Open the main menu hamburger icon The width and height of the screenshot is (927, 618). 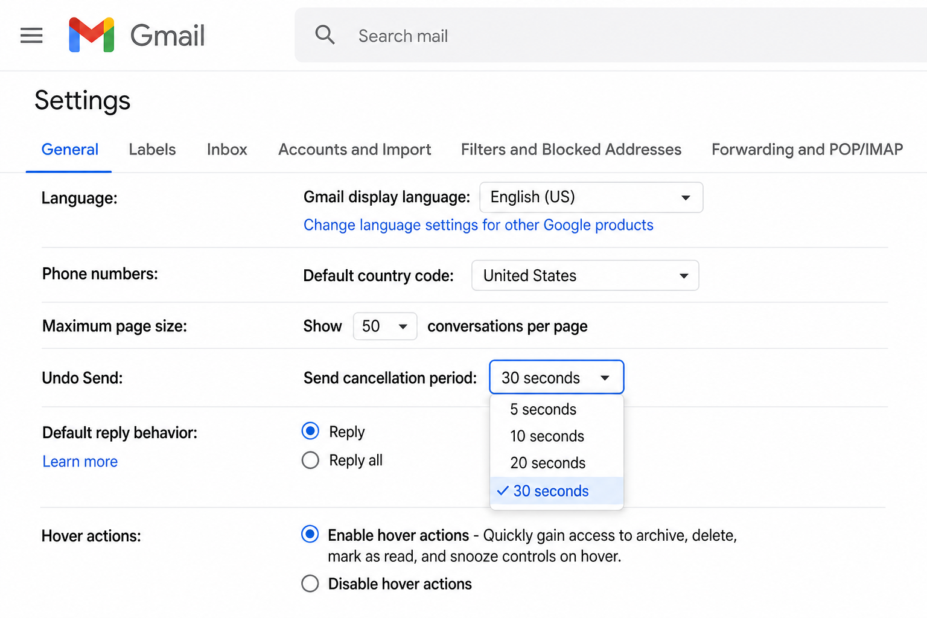(31, 36)
